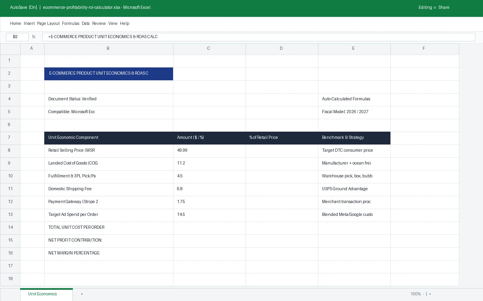The image size is (483, 301).
Task: Click the 'Benchmark & Strategy' header cell
Action: point(354,138)
